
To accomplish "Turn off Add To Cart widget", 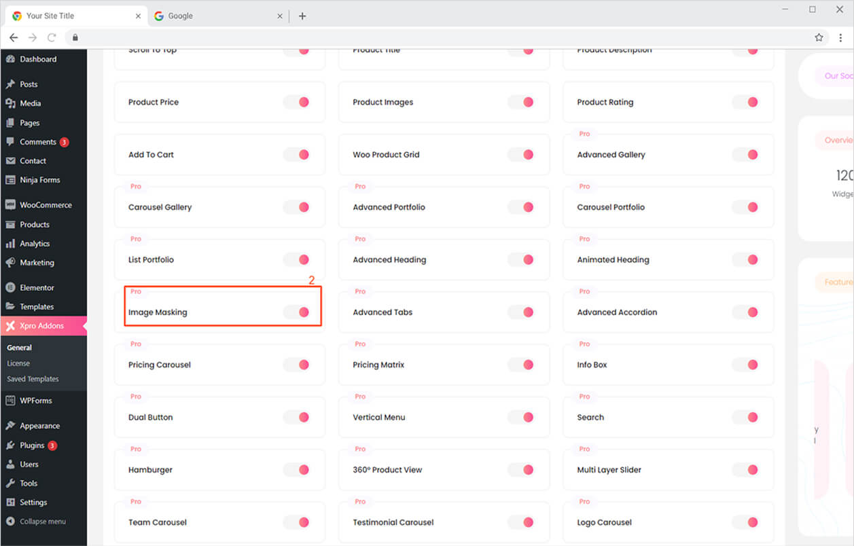I will pos(296,155).
